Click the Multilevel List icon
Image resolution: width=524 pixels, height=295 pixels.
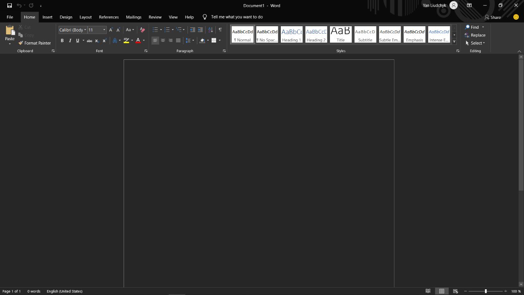179,30
